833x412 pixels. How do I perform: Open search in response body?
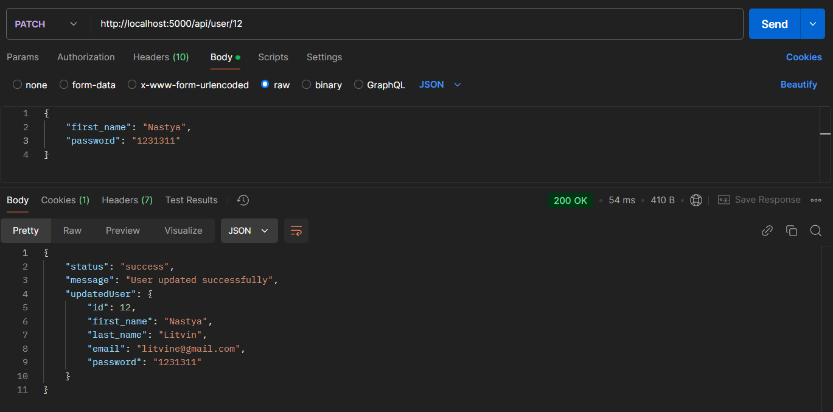[x=816, y=231]
